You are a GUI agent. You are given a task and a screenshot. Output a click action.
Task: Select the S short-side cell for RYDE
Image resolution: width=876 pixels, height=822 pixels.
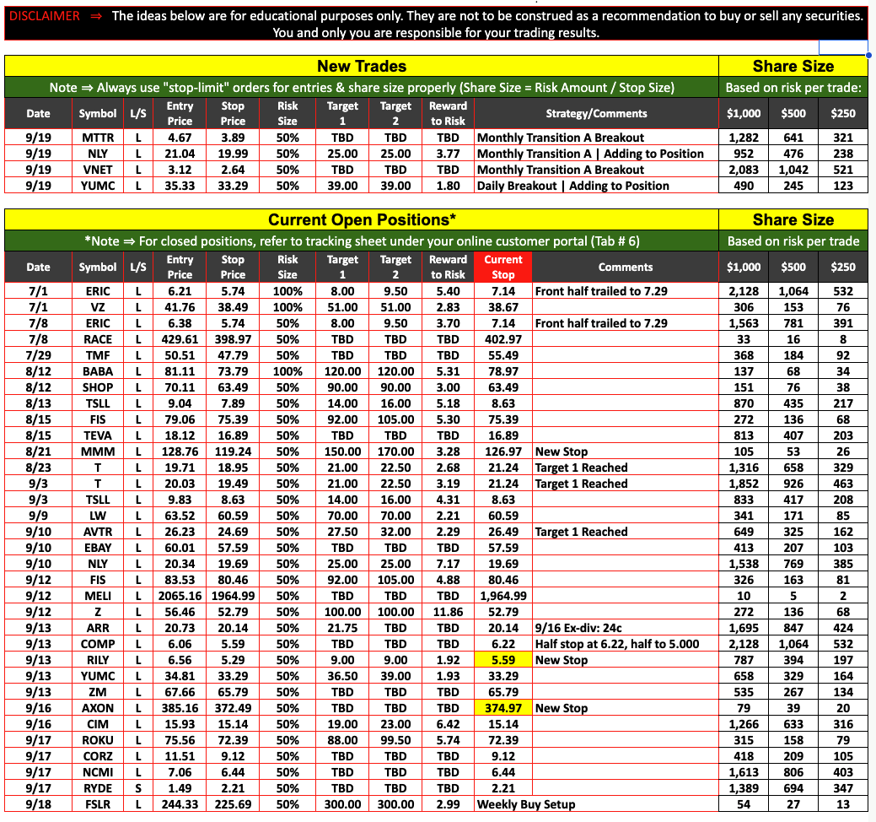point(137,788)
